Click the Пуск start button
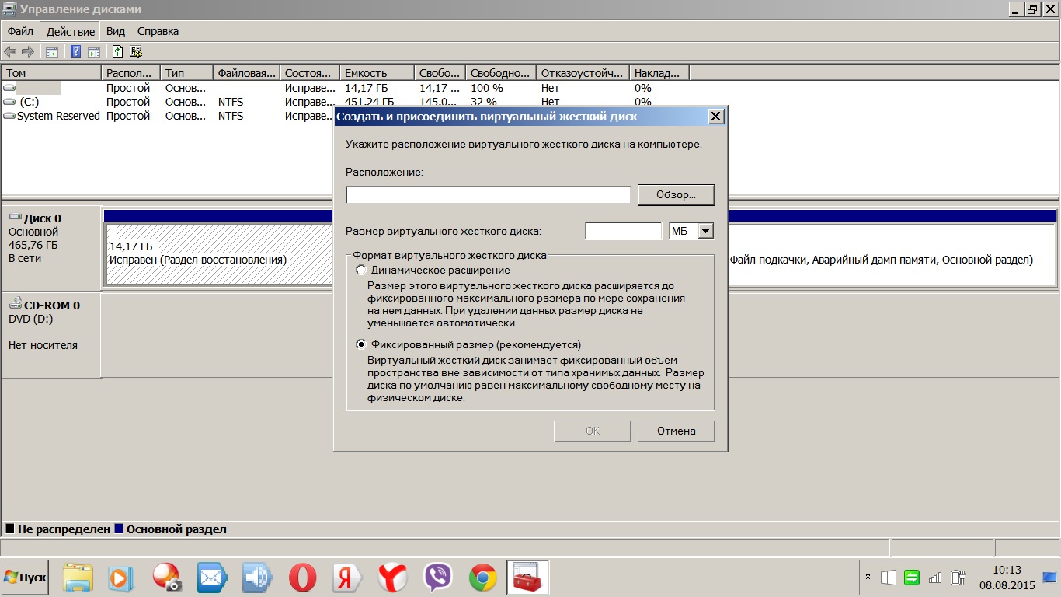The width and height of the screenshot is (1061, 597). click(x=25, y=578)
